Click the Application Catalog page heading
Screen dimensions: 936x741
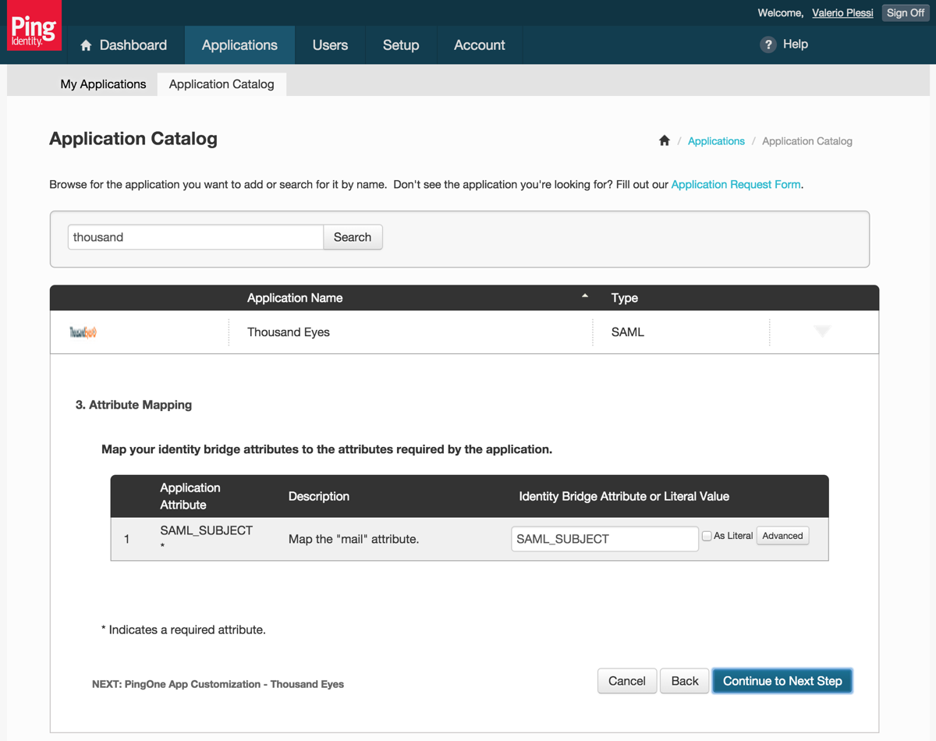point(133,139)
